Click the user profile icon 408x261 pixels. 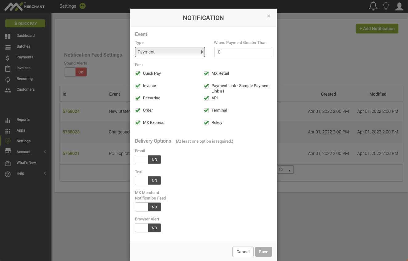pos(399,6)
